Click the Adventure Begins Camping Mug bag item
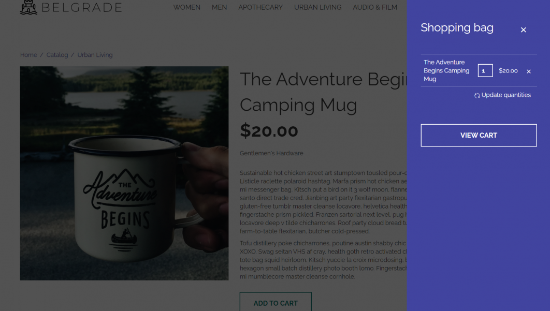This screenshot has width=550, height=311. [446, 70]
